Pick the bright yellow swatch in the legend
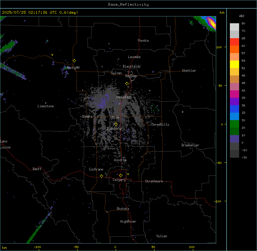 tap(234, 64)
